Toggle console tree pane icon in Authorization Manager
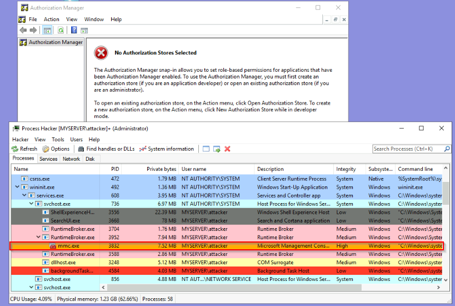The width and height of the screenshot is (455, 306). 47,30
